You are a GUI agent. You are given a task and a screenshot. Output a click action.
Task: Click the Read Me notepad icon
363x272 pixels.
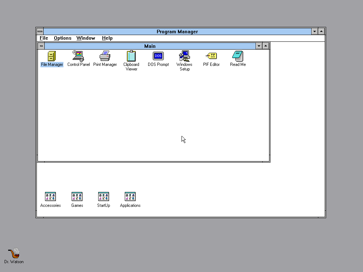pos(238,56)
